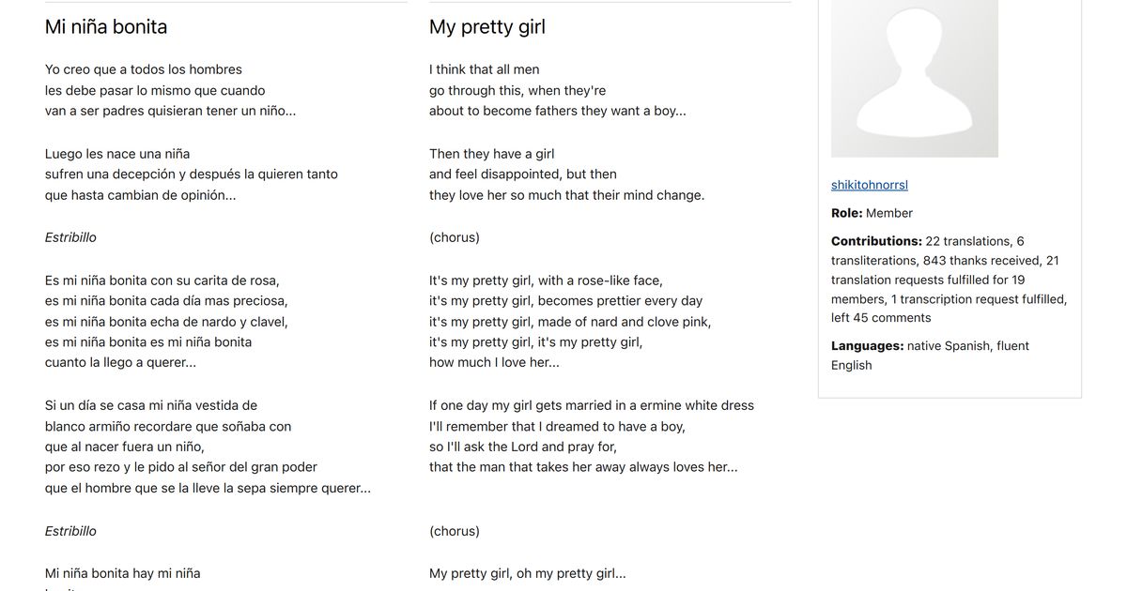Select the line 'My pretty girl, oh my pretty girl...'
Viewport: 1127px width, 591px height.
[528, 573]
